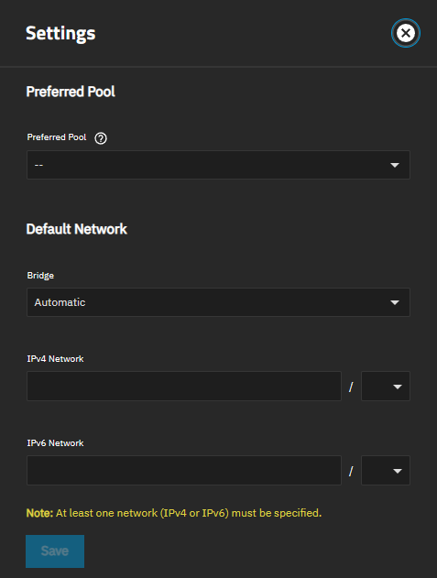Open the Preferred Pool dropdown
Image resolution: width=437 pixels, height=578 pixels.
218,165
